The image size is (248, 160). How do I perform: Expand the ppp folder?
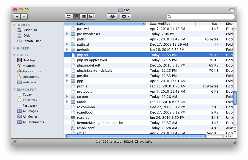click(x=67, y=81)
